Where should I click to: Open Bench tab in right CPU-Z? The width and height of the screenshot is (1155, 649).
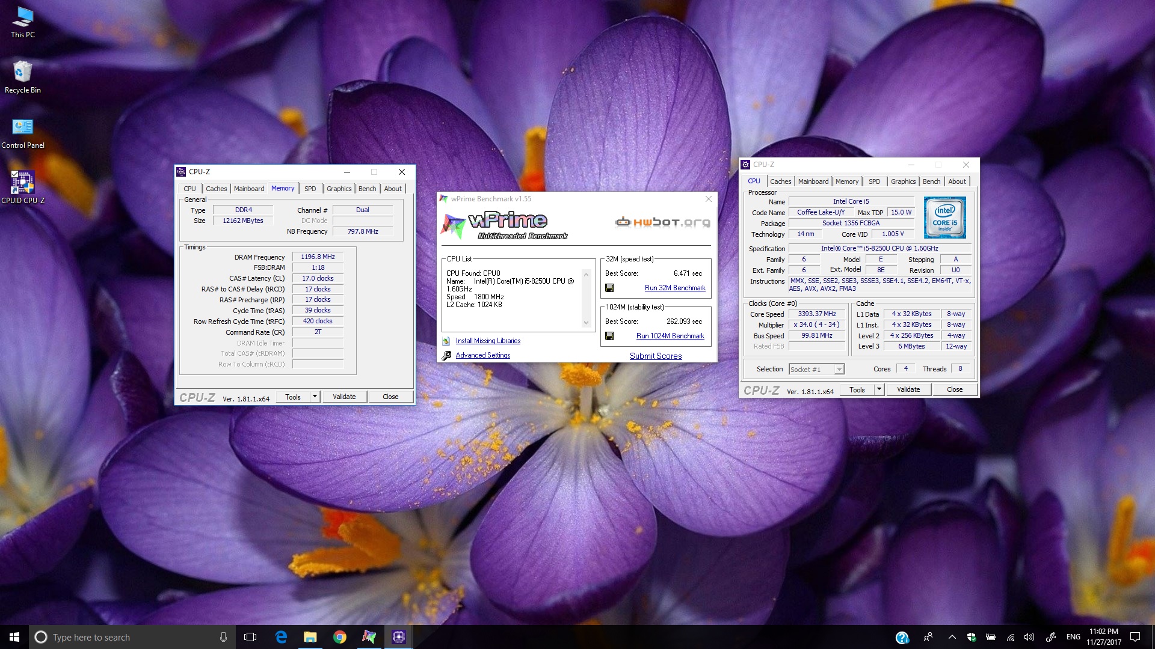931,181
